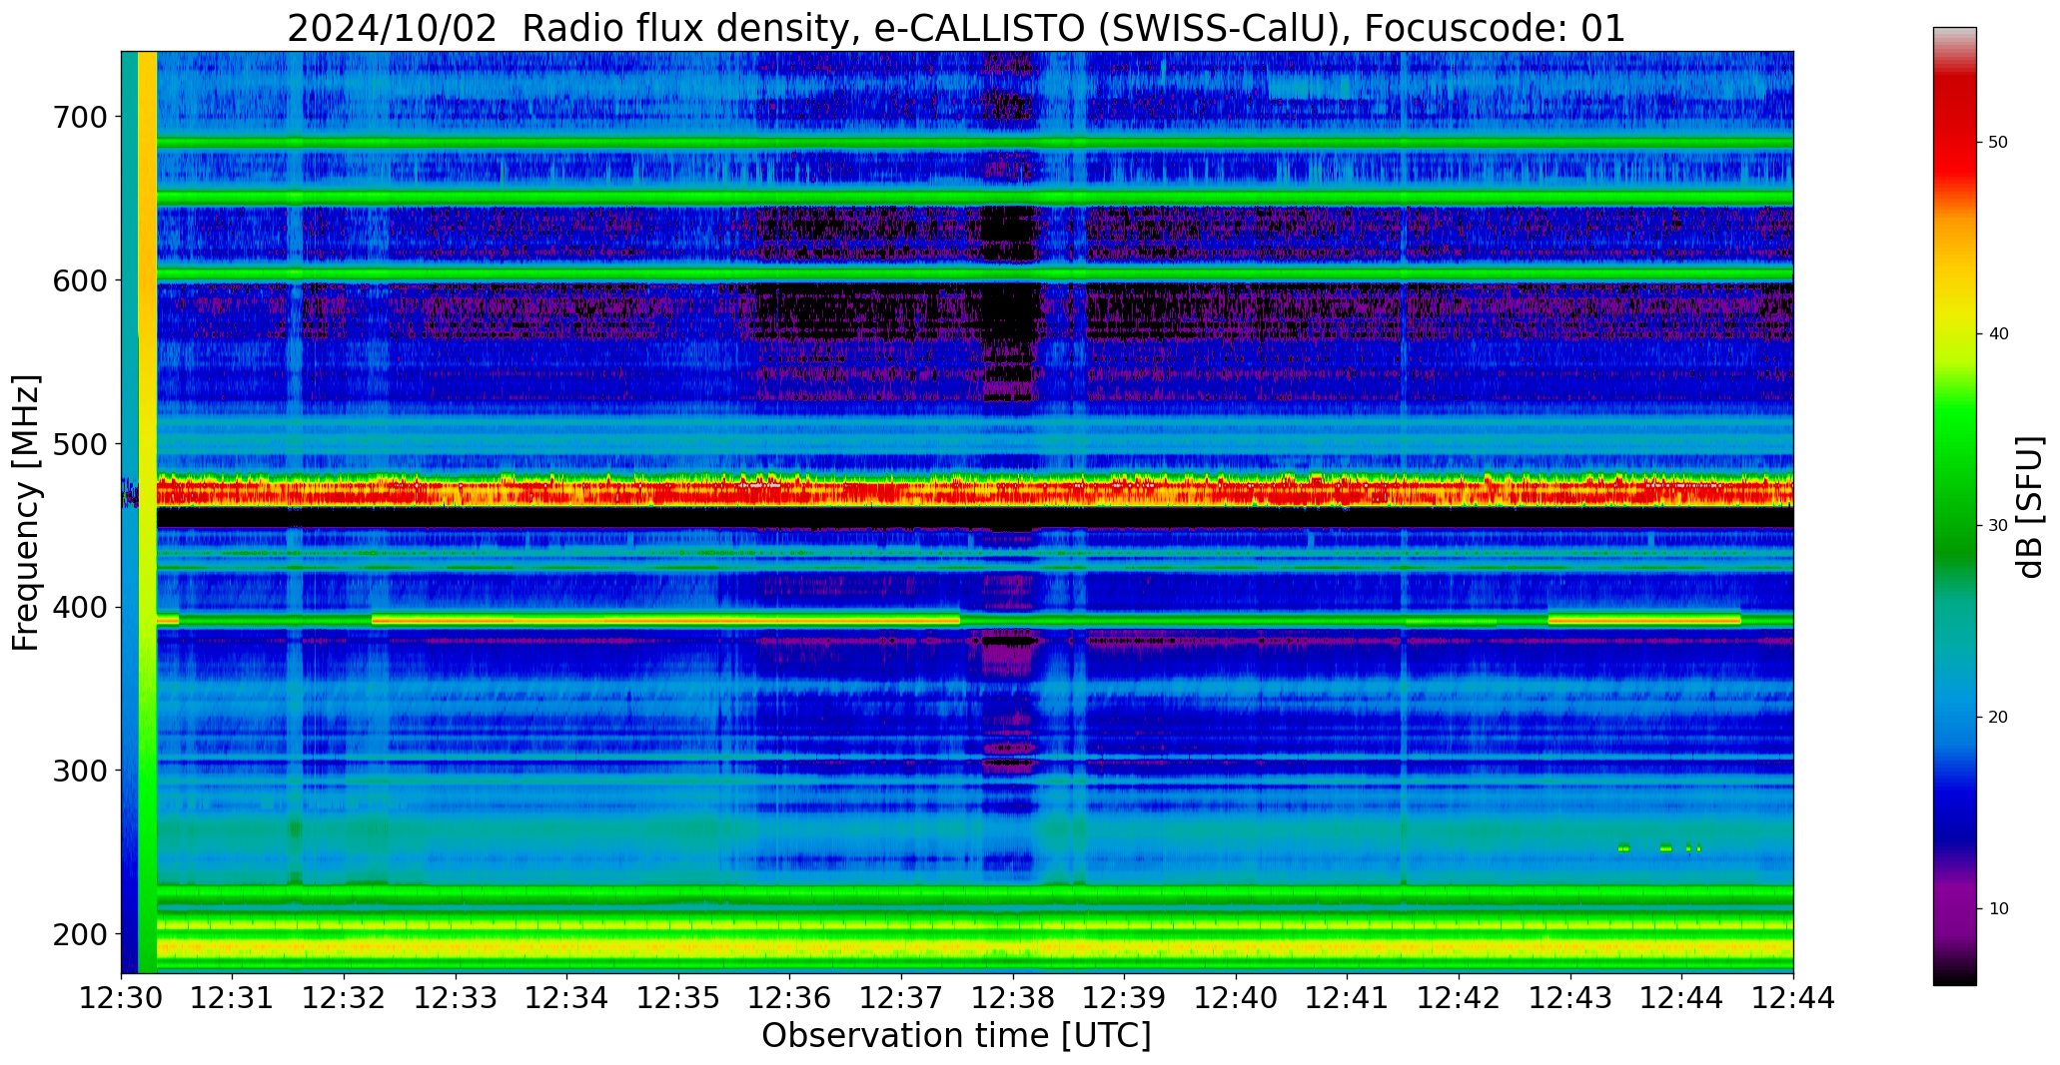The image size is (2060, 1065).
Task: Click the 12:39 time tick label
Action: pyautogui.click(x=1125, y=998)
